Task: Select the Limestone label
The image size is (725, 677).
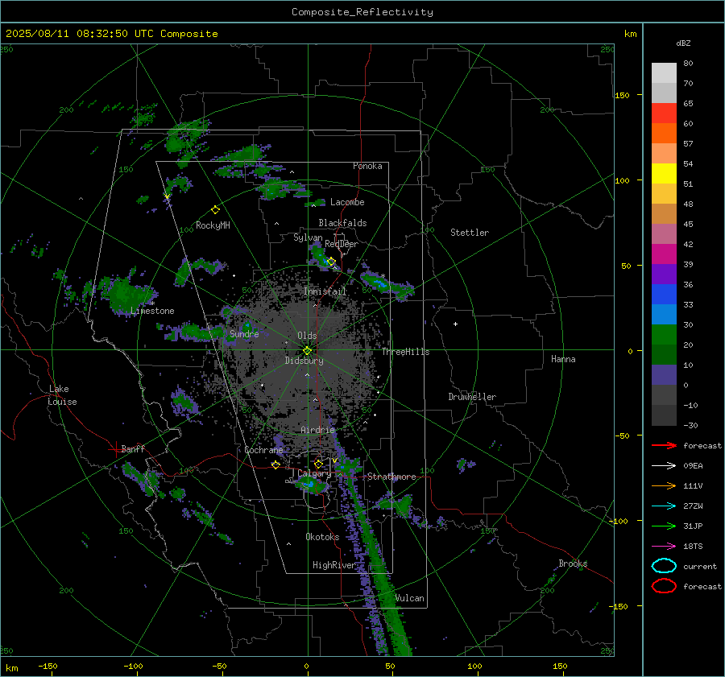Action: click(152, 311)
